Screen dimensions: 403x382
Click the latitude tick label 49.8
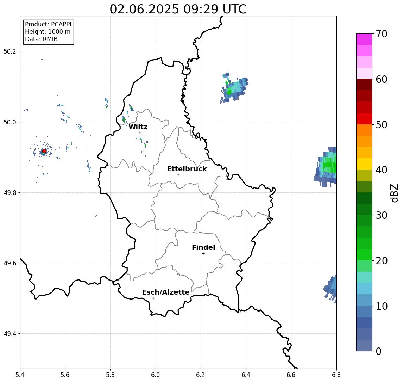pyautogui.click(x=10, y=192)
